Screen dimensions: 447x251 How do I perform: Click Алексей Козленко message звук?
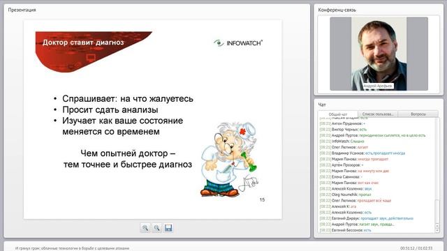point(346,189)
